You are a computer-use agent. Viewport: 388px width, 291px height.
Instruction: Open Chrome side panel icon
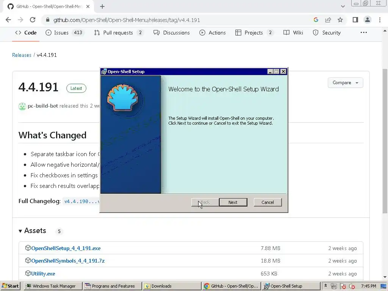coord(355,20)
